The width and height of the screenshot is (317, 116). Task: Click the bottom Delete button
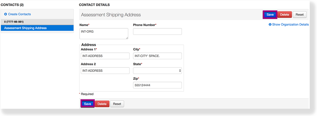point(102,104)
